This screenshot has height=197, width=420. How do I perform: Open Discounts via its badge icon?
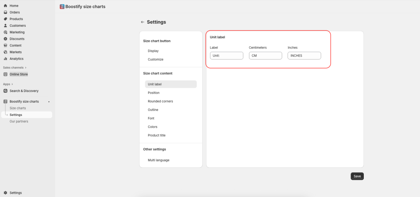[x=5, y=39]
